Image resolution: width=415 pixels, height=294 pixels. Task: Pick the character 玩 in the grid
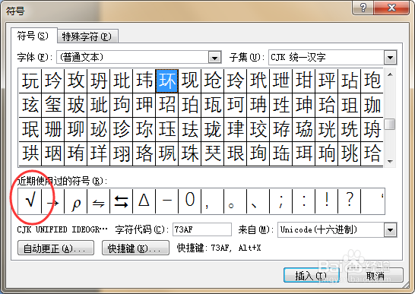[30, 81]
